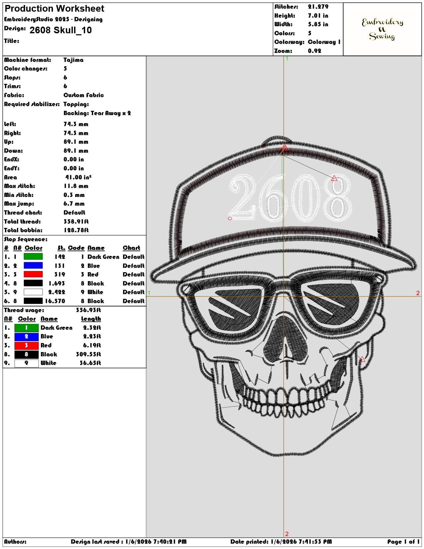Click the Width value 5.85 in
Screen dimensions: 424x549
coord(318,24)
